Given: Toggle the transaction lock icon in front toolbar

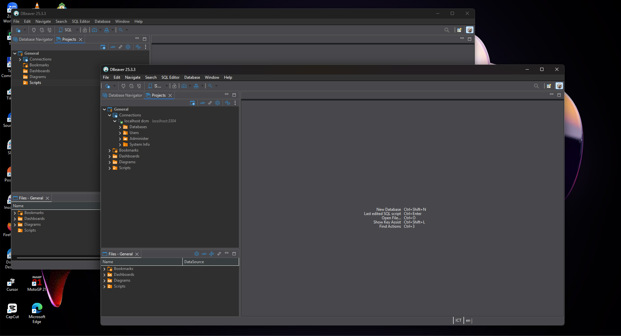Looking at the screenshot, I should pos(174,86).
